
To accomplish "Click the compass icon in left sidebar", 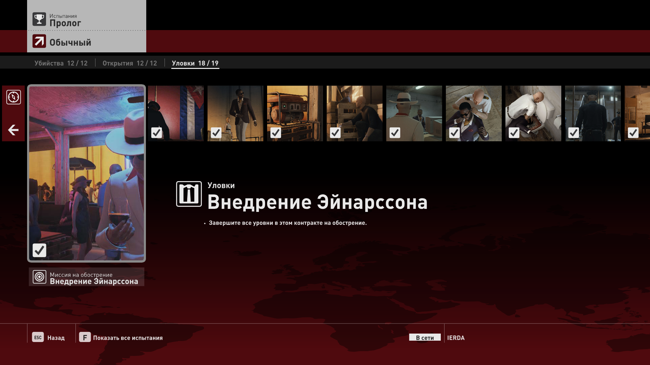I will [14, 97].
